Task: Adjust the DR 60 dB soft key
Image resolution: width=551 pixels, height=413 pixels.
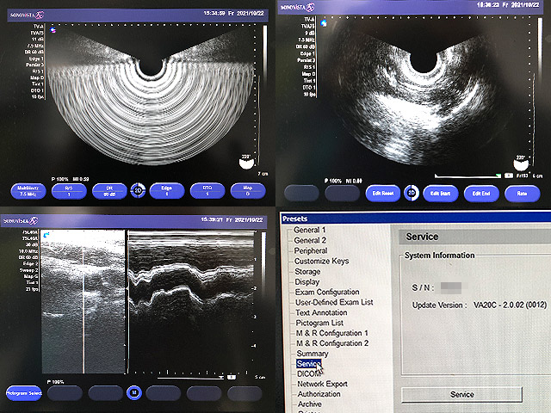Action: click(109, 191)
